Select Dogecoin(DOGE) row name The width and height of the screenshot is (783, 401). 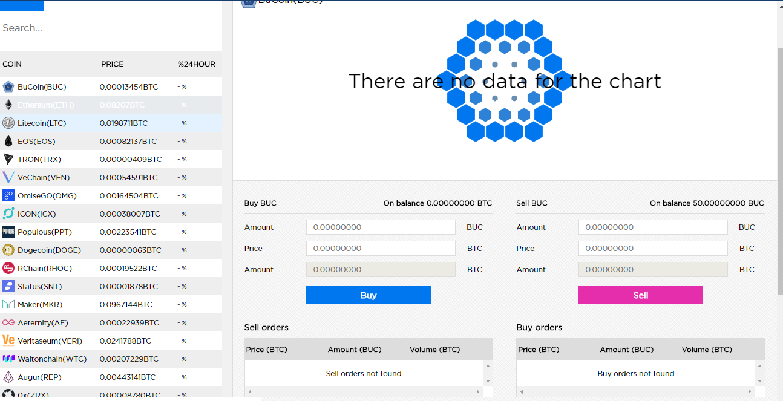tap(49, 250)
